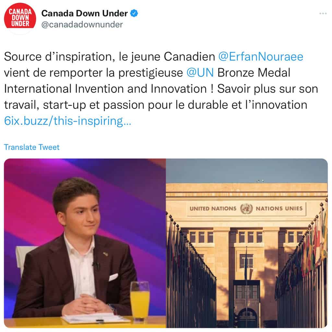332x332 pixels.
Task: Click the blue verified checkmark badge
Action: (x=134, y=13)
